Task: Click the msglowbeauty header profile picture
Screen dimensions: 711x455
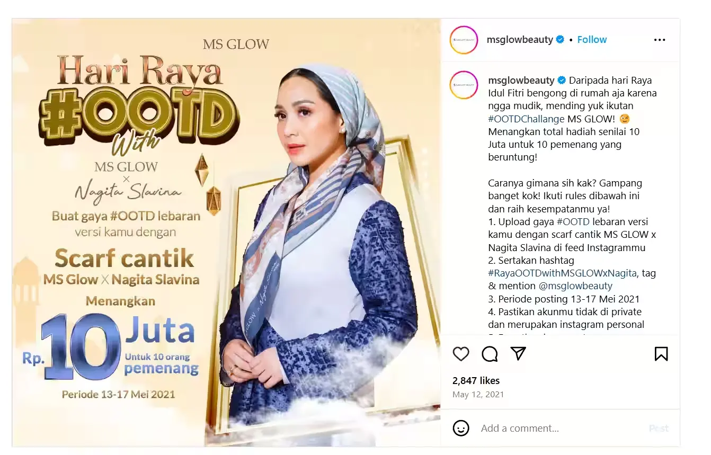Action: (464, 40)
